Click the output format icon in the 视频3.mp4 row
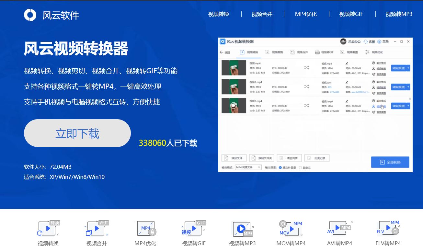 (373, 101)
